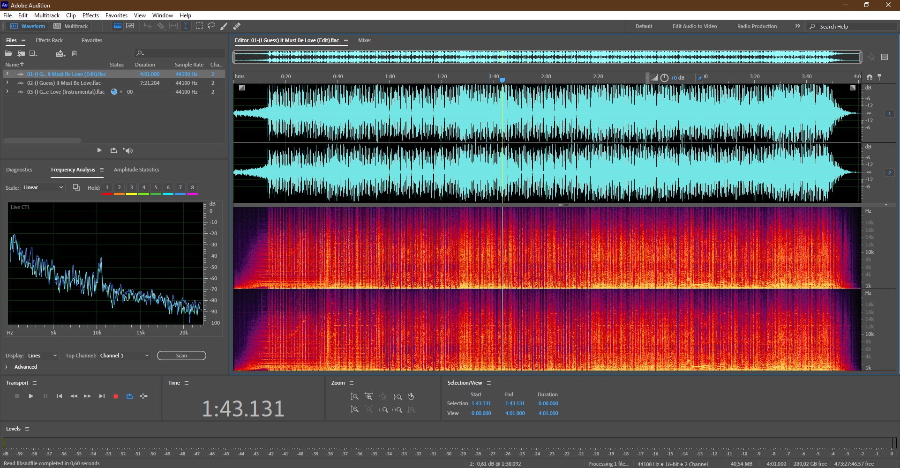This screenshot has height=468, width=900.
Task: Expand the 02-(I Guess) It Must Be Love.flac row
Action: coord(7,83)
